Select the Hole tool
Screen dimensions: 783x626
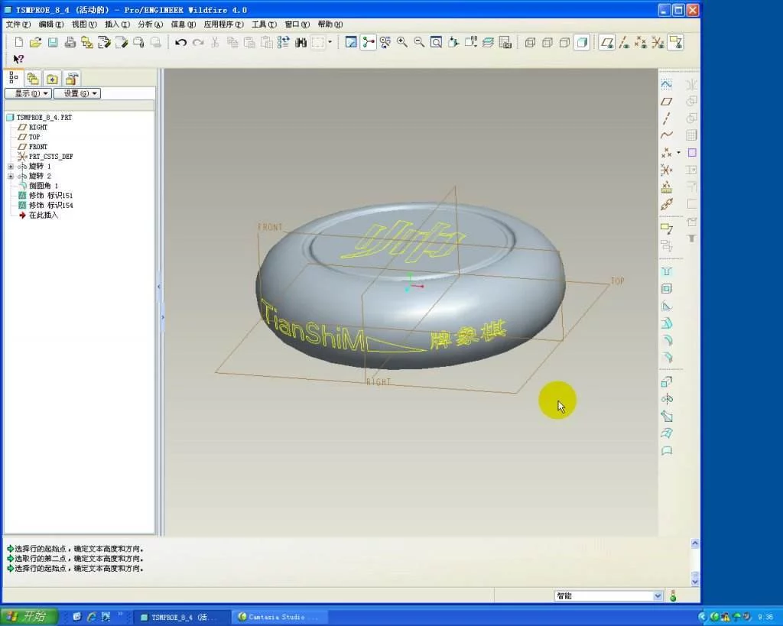coord(666,271)
